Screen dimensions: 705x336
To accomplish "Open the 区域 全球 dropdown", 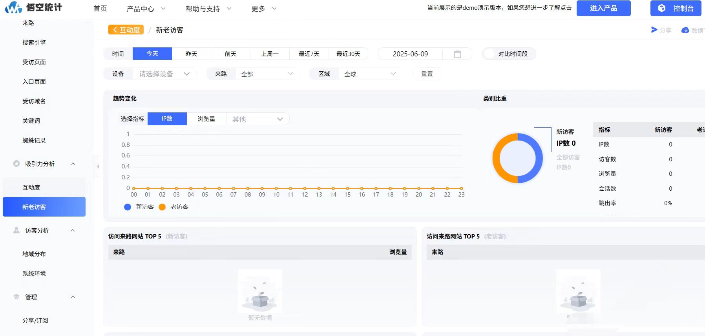I will coord(370,74).
